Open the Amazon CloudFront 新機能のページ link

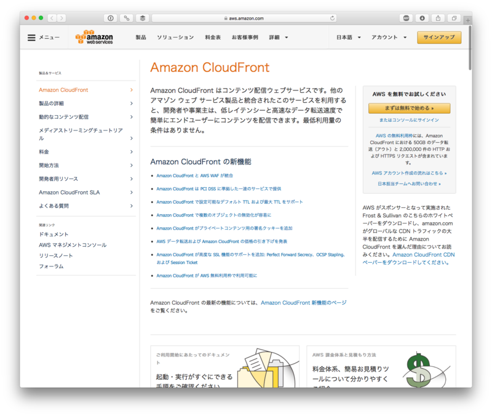coord(304,303)
